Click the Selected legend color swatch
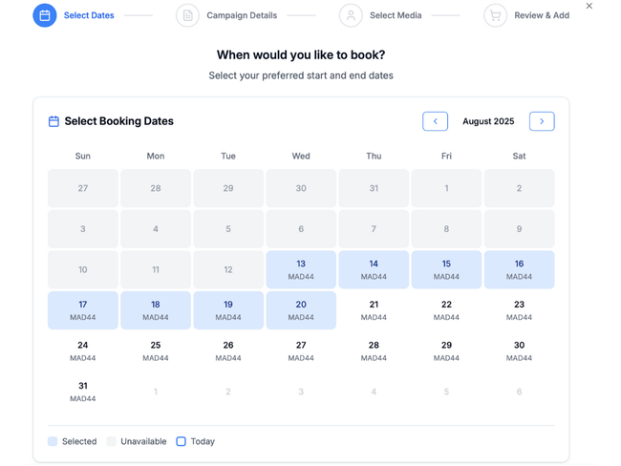 [x=53, y=441]
